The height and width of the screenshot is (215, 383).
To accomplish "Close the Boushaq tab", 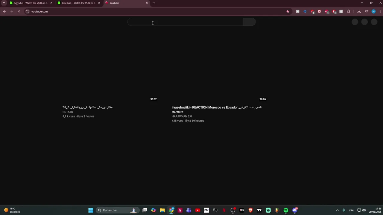I will (99, 3).
